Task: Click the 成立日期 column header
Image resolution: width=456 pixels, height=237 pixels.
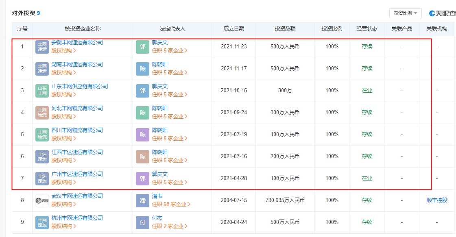Action: (x=233, y=28)
